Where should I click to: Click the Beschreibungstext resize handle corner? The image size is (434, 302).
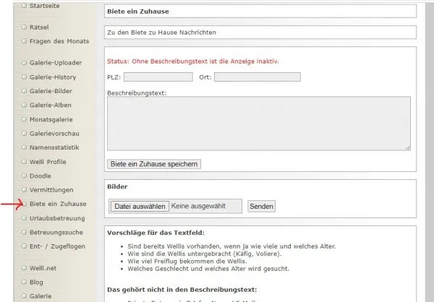(x=408, y=148)
